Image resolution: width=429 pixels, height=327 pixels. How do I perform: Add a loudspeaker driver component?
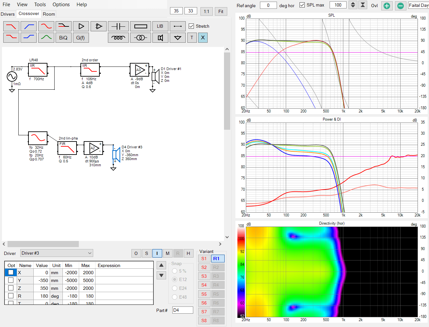point(160,37)
